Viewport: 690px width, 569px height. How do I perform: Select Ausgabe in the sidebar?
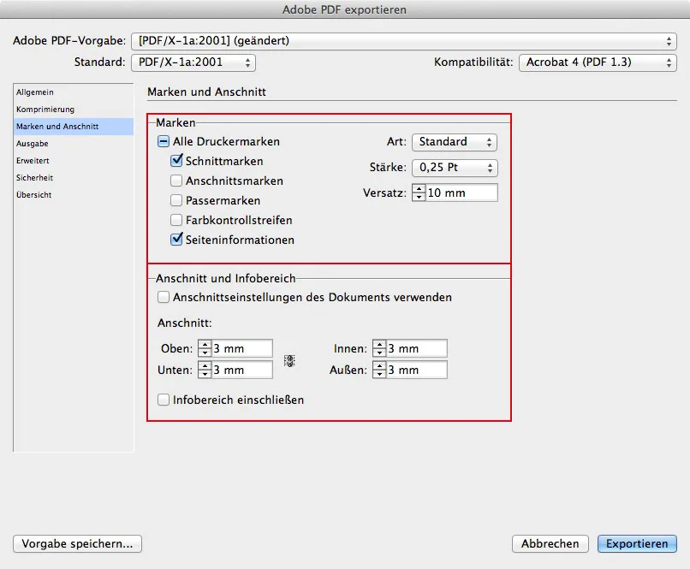coord(73,144)
